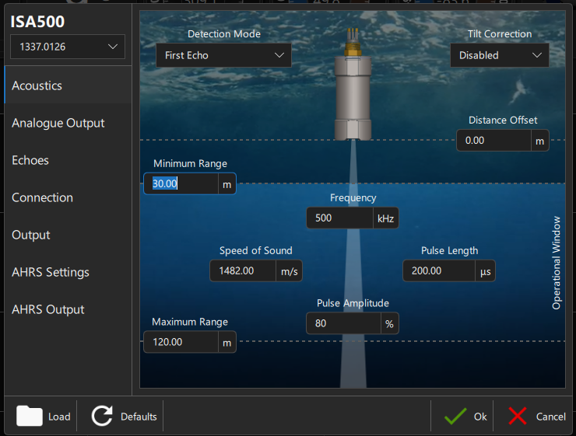Viewport: 576px width, 436px height.
Task: Open the Echoes section
Action: click(30, 160)
